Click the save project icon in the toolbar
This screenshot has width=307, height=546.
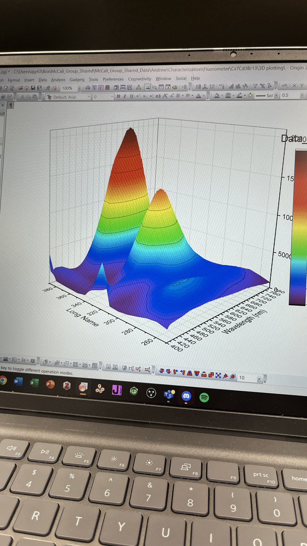click(x=33, y=88)
